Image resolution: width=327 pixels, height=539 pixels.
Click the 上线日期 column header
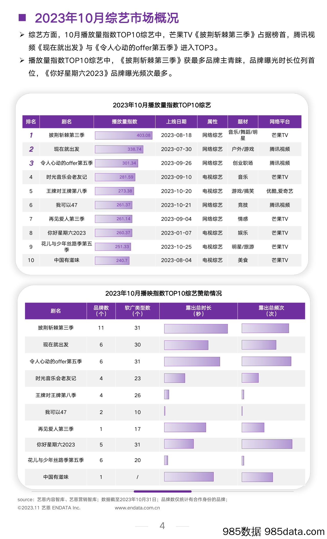(x=176, y=122)
